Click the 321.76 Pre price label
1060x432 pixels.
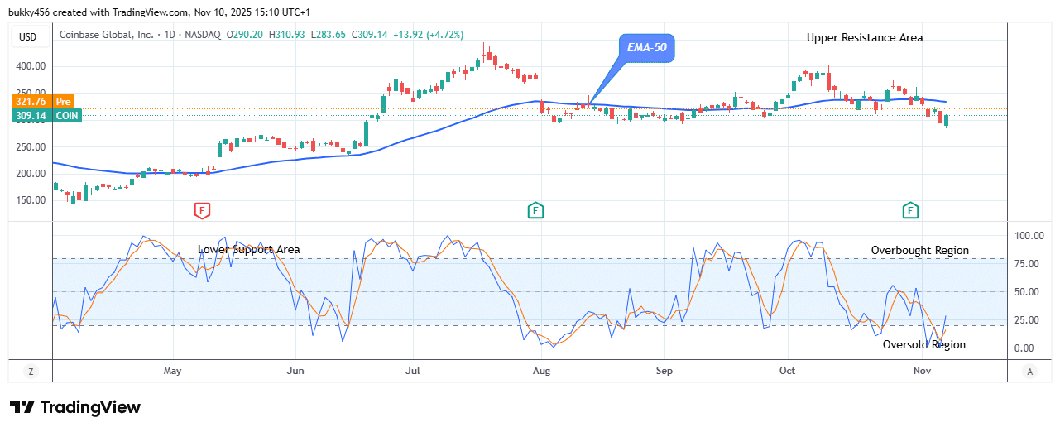click(x=44, y=101)
